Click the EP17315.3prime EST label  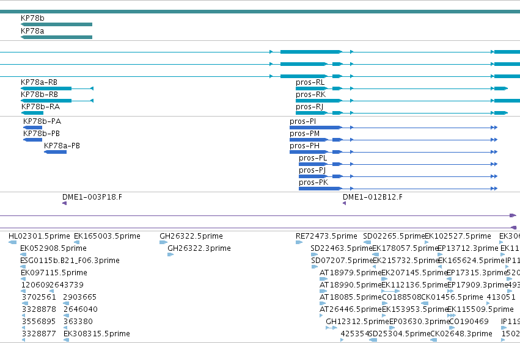[477, 273]
